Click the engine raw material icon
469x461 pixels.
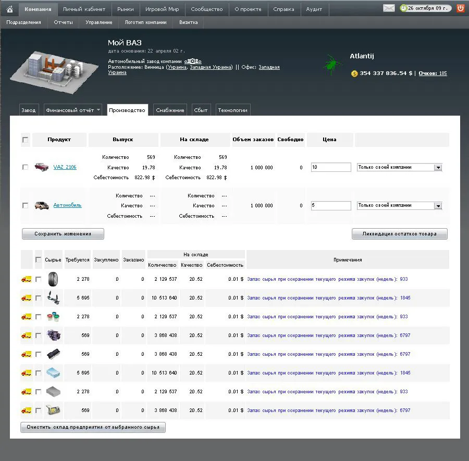[x=53, y=335]
